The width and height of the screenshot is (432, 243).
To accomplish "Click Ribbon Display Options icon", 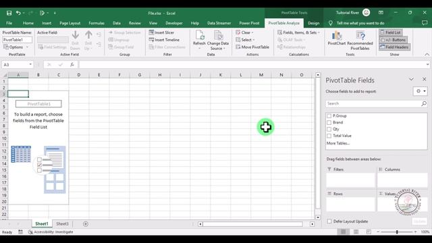I will pos(381,13).
